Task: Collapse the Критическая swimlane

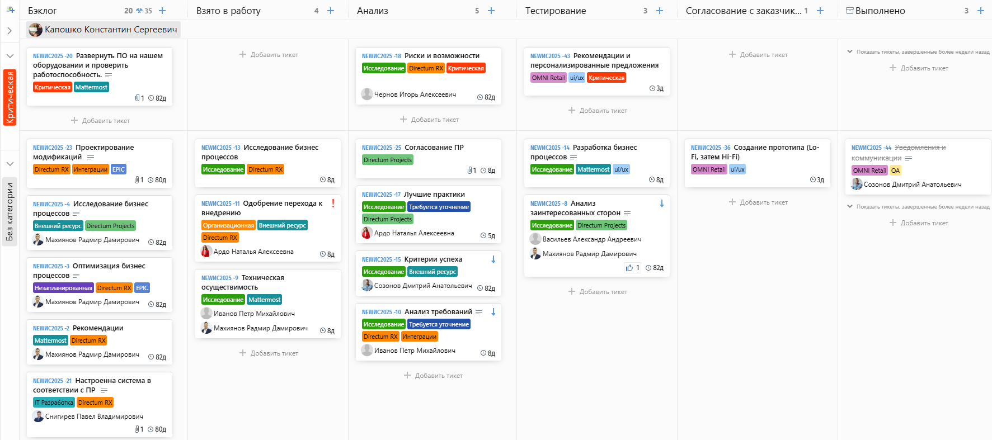Action: (10, 56)
